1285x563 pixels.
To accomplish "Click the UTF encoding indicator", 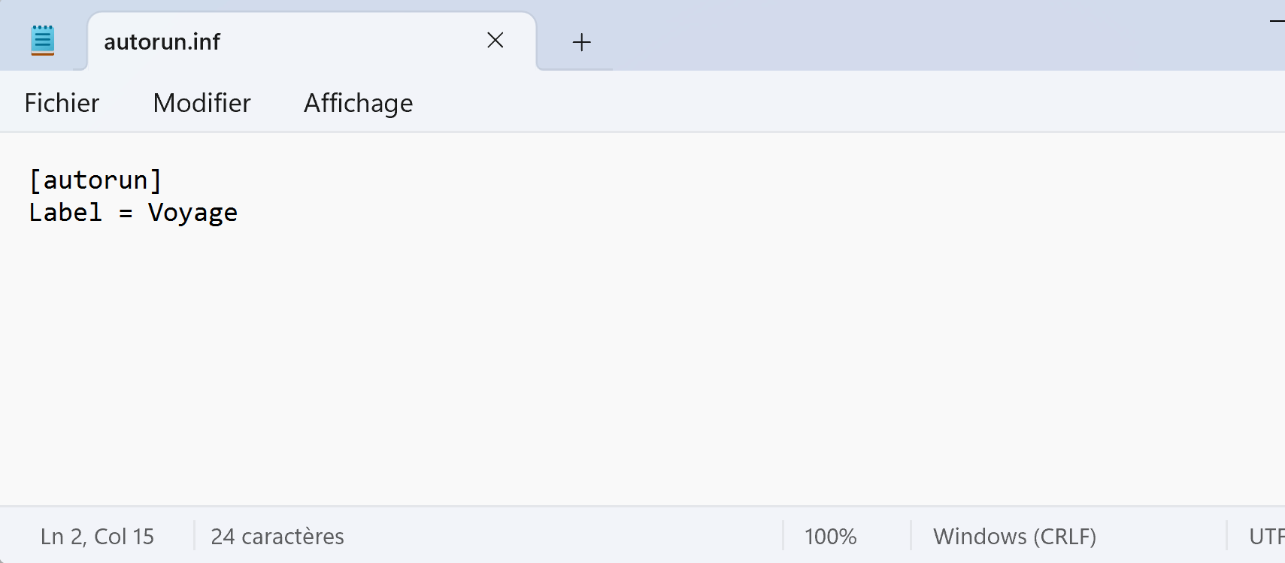I will [x=1265, y=536].
